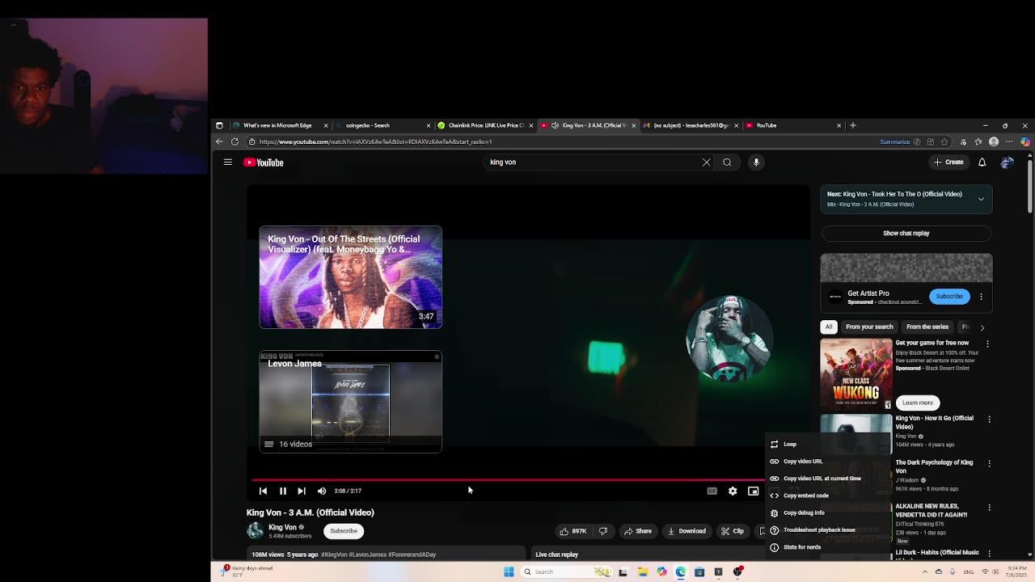The width and height of the screenshot is (1035, 582).
Task: Click the browser address bar URL
Action: (x=375, y=141)
